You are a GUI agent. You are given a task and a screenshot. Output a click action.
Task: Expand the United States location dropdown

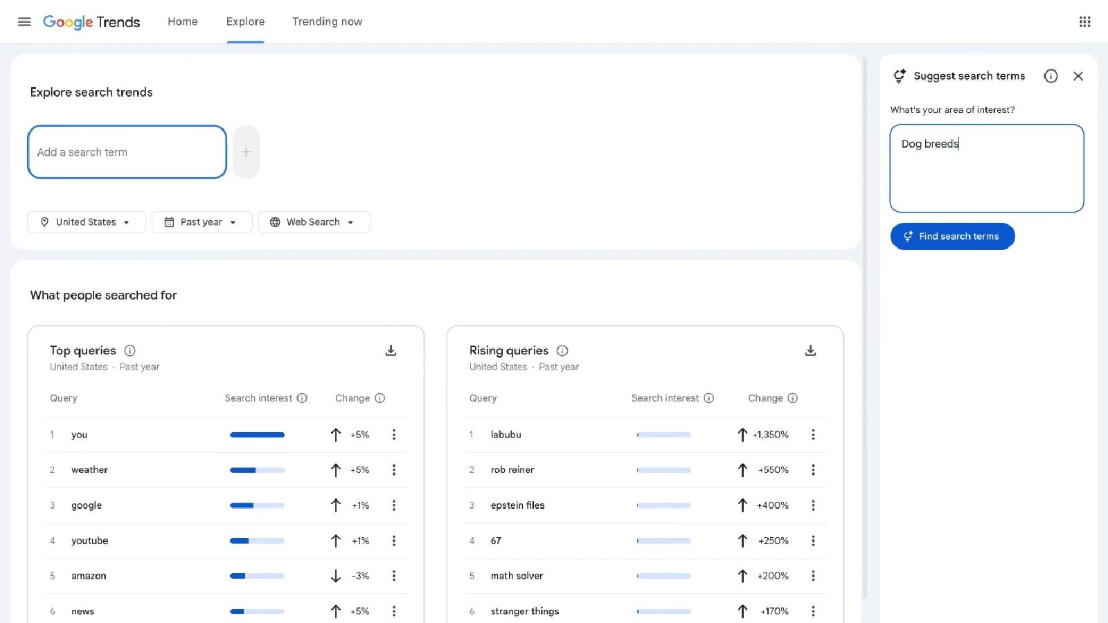point(86,222)
